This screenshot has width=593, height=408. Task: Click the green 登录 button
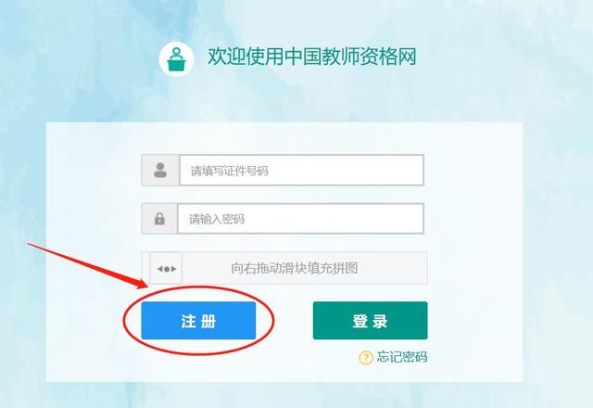point(371,321)
